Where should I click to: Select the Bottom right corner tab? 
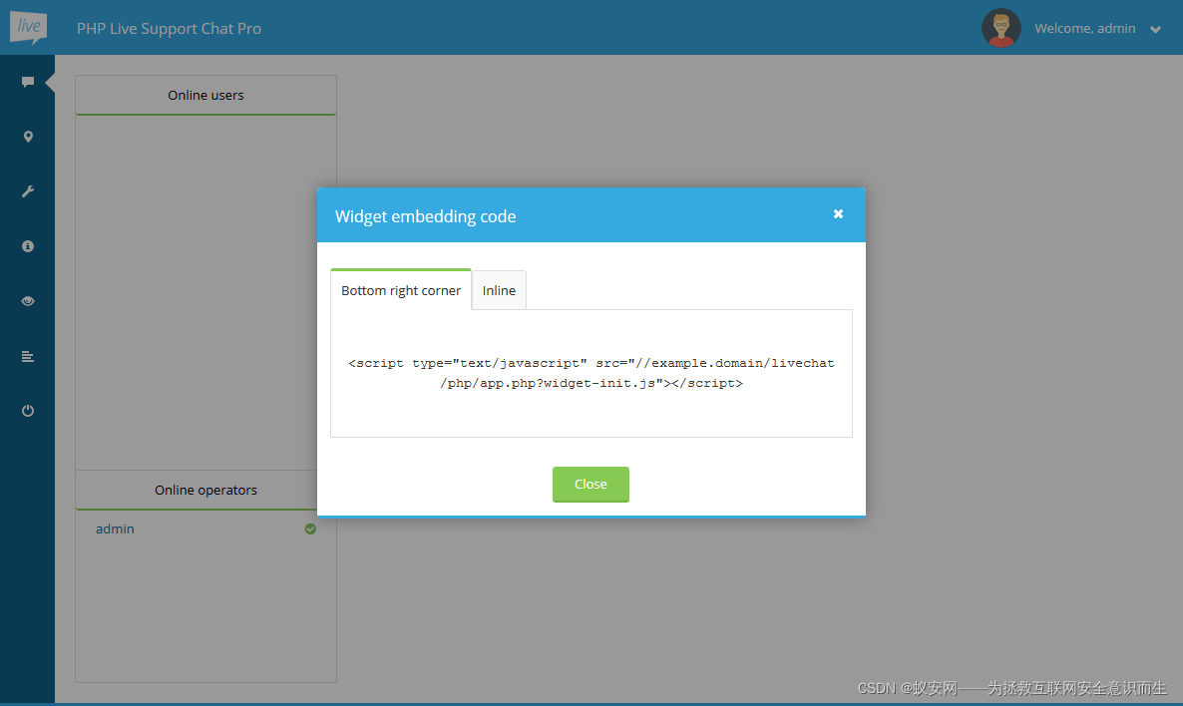(x=401, y=289)
